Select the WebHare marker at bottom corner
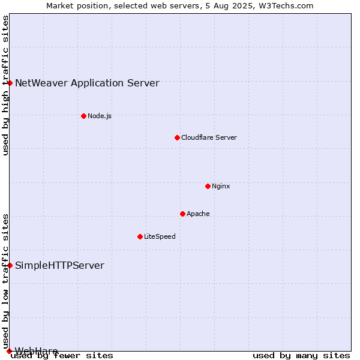360x360 pixels. click(x=9, y=351)
